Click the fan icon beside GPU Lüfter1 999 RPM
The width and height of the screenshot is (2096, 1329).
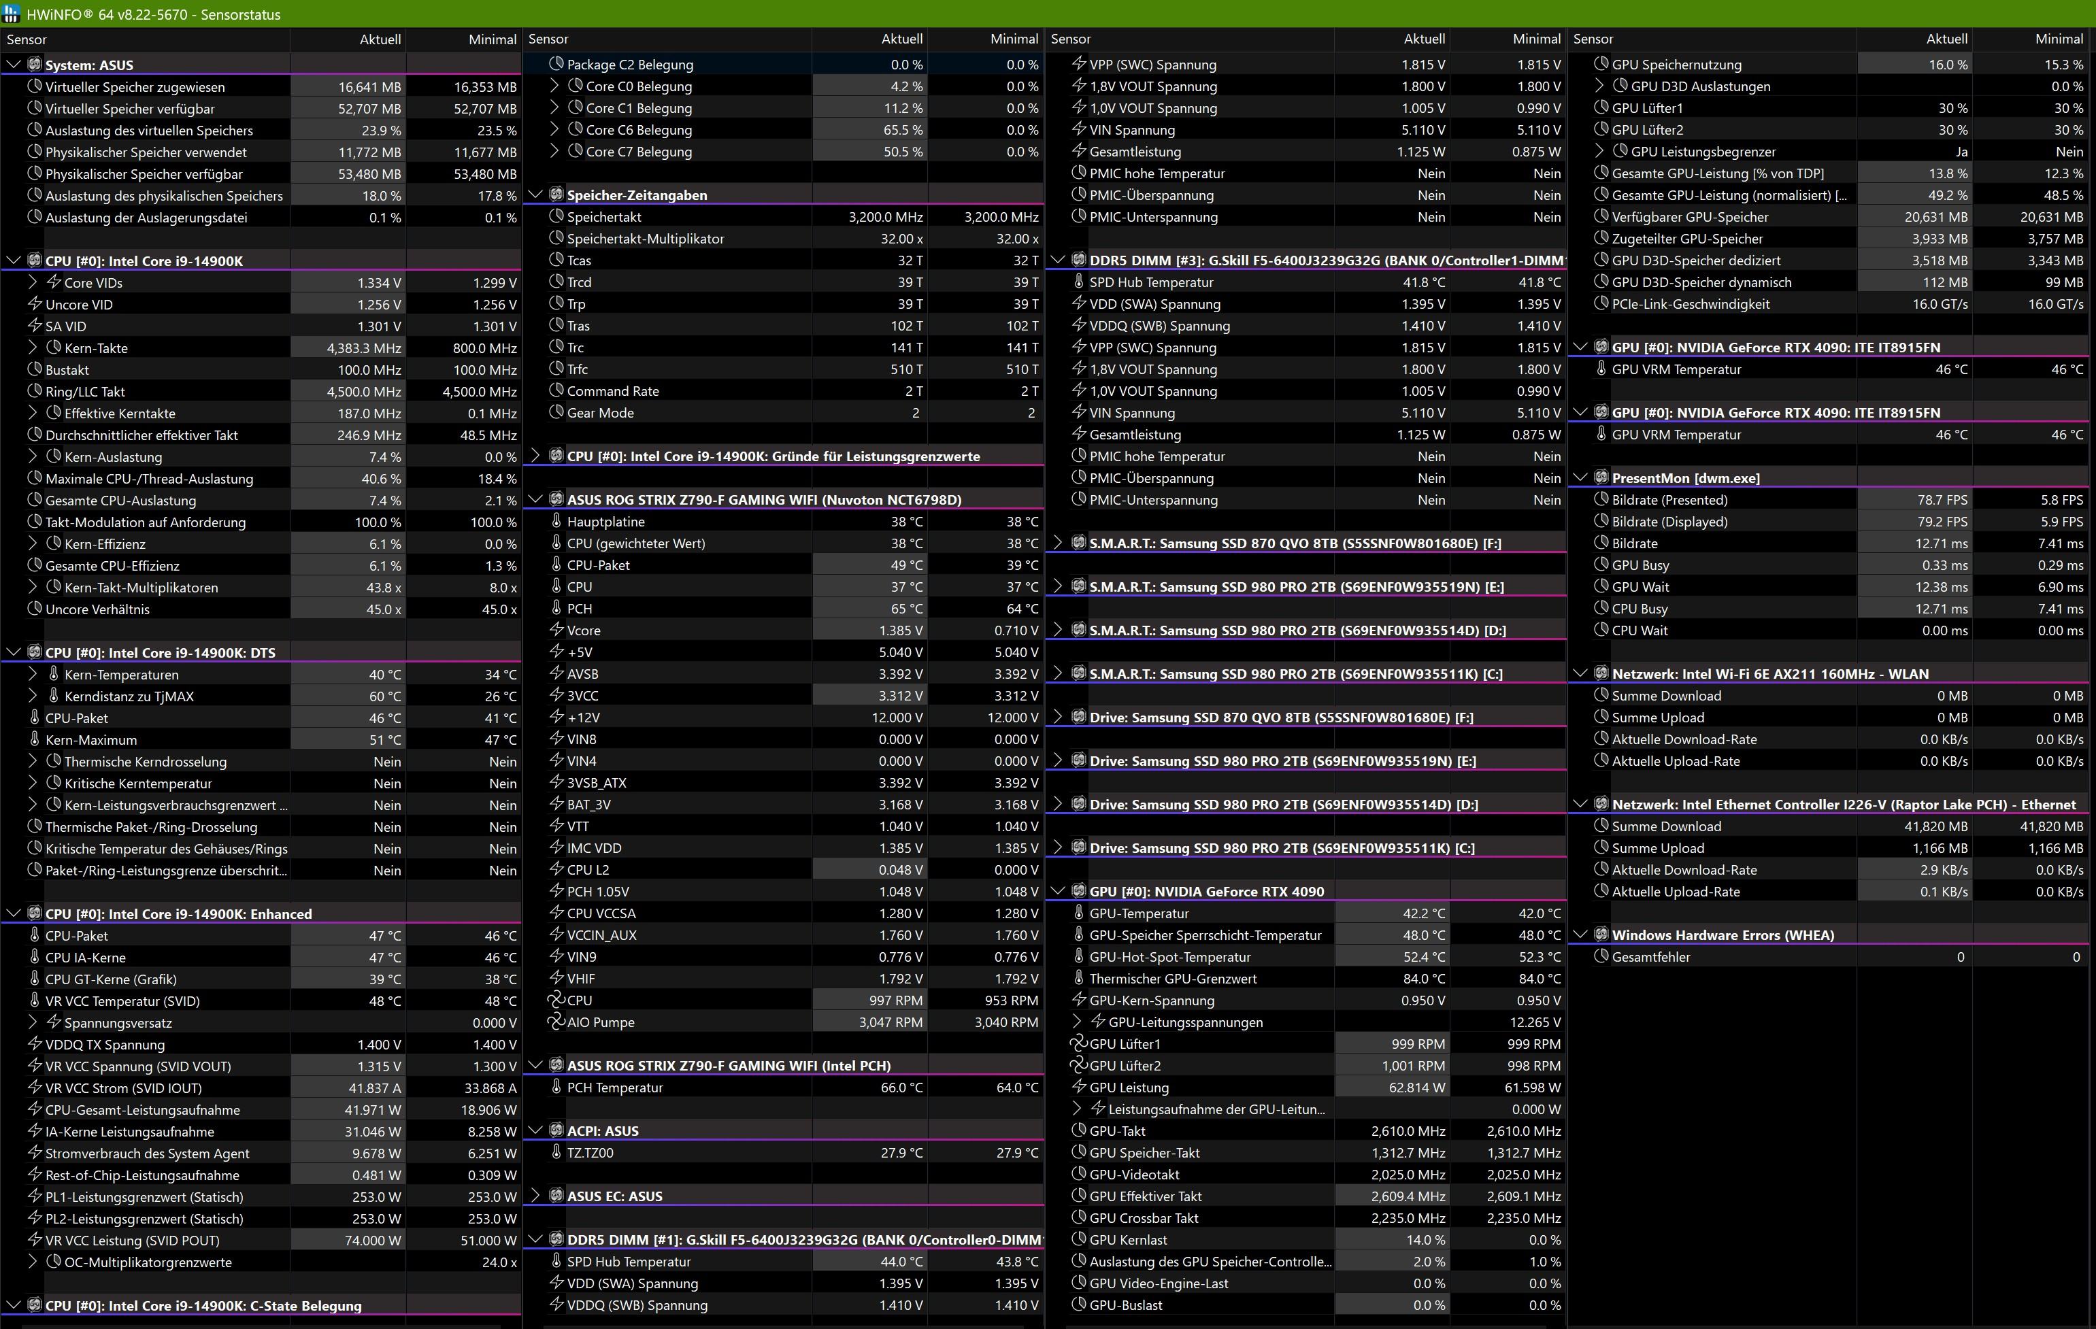(x=1078, y=1043)
